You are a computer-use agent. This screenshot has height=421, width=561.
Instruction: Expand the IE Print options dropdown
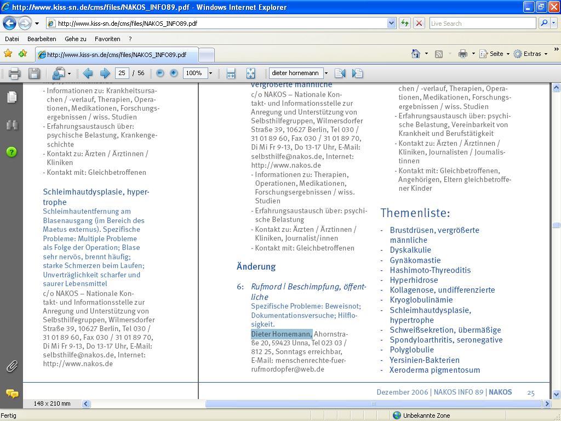pyautogui.click(x=473, y=54)
